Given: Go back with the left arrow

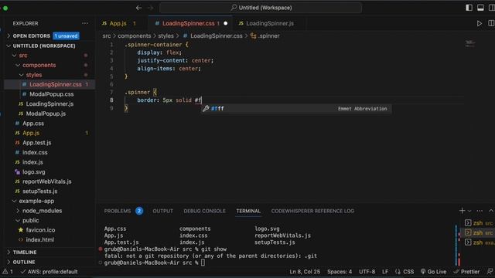Looking at the screenshot, I should tap(138, 8).
